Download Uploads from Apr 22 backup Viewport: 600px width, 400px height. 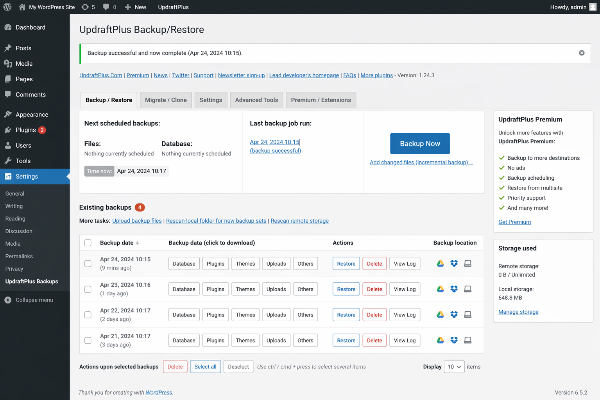[276, 315]
